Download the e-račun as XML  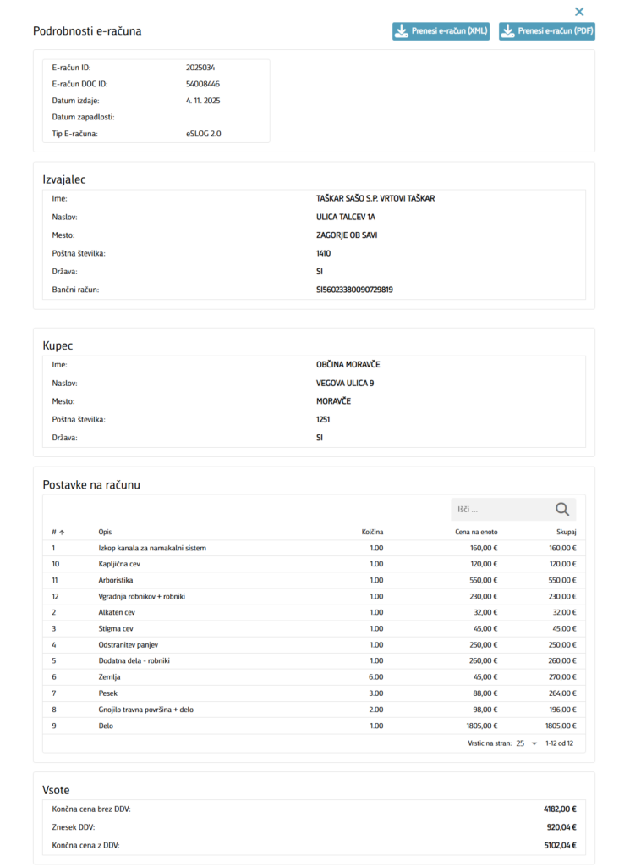[441, 31]
